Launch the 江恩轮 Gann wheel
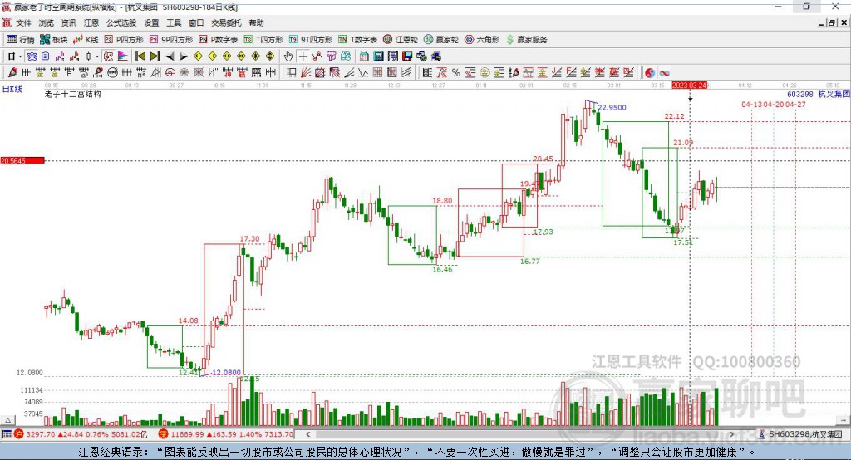 tap(401, 39)
